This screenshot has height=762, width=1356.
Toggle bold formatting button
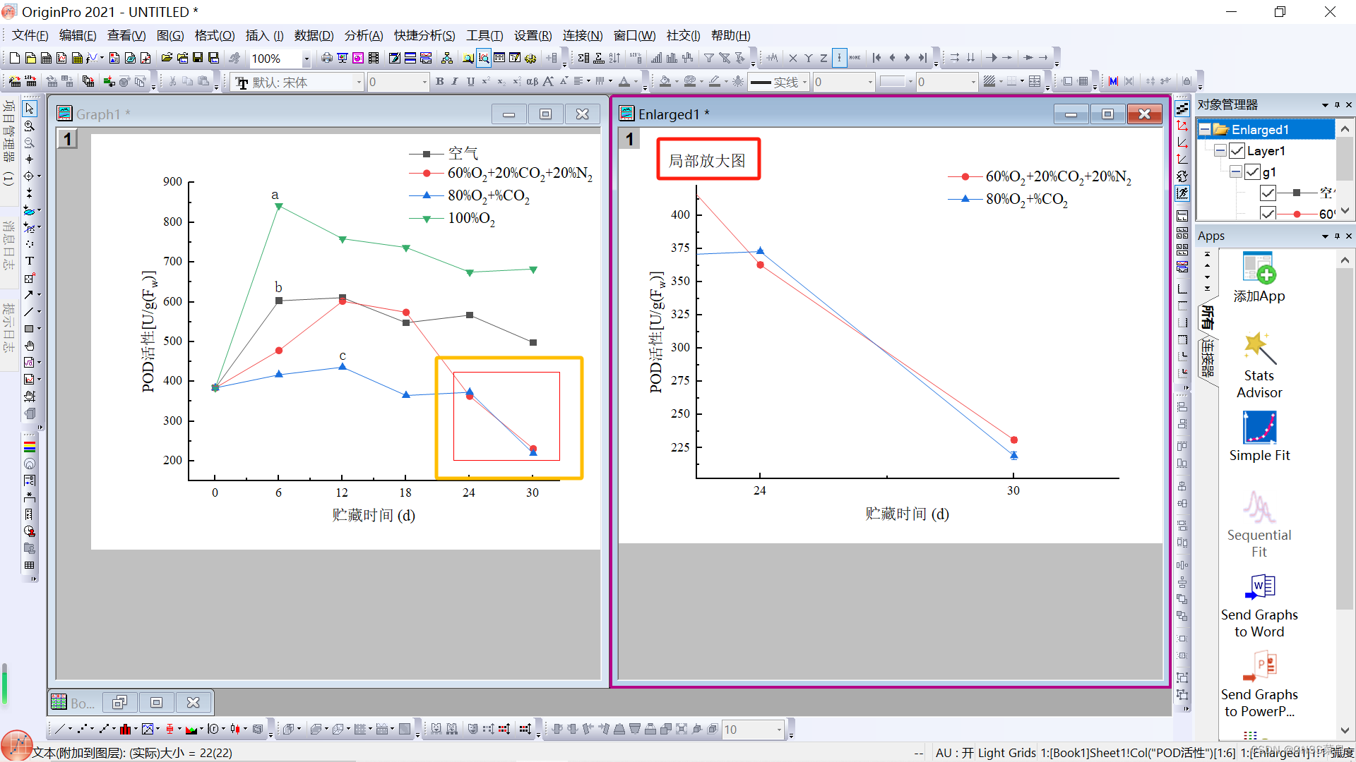439,82
